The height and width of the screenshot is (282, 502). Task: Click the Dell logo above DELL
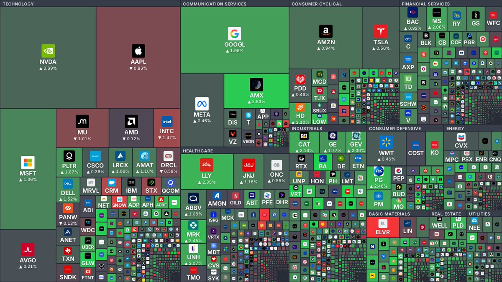pos(68,184)
